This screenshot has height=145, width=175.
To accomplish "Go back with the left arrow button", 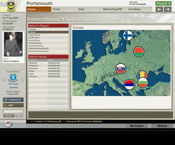I will 159,9.
